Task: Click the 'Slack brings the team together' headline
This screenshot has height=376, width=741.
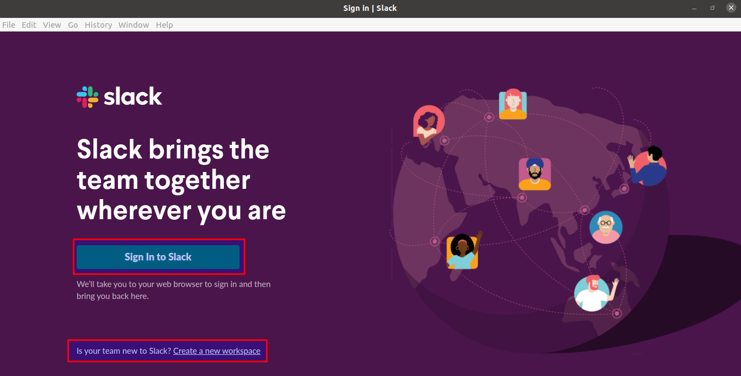Action: pos(181,180)
